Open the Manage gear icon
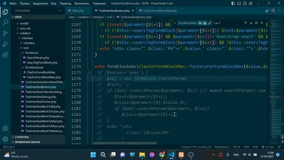 pyautogui.click(x=5, y=139)
